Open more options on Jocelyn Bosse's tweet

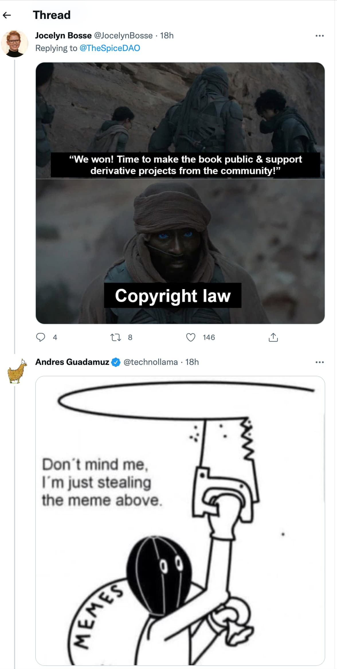[320, 36]
